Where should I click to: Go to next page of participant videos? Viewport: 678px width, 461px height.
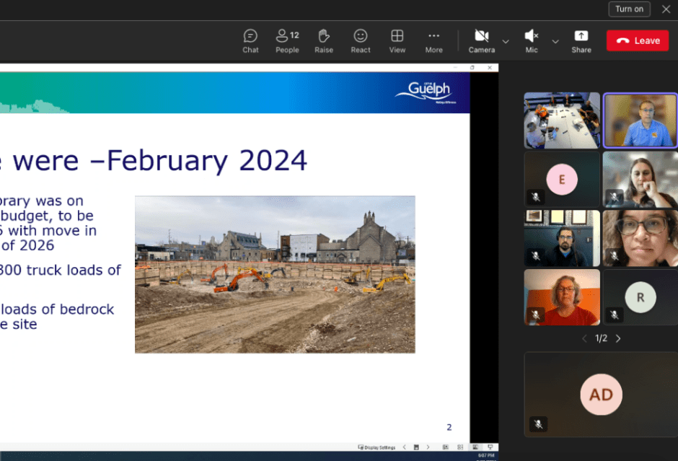[618, 338]
